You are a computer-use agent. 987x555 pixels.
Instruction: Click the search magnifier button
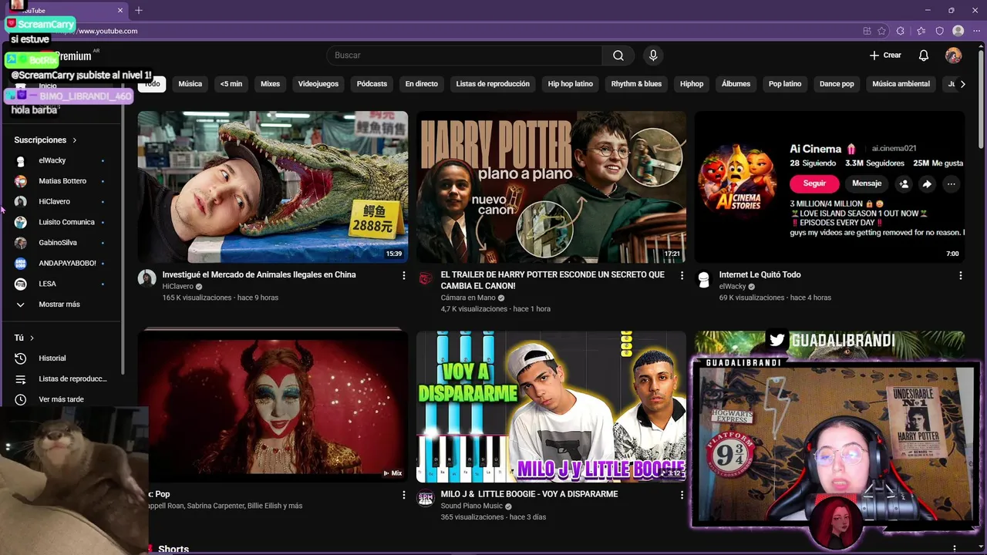(x=618, y=55)
